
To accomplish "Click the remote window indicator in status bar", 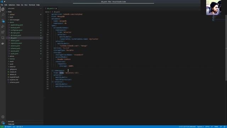I will [x=2, y=127].
